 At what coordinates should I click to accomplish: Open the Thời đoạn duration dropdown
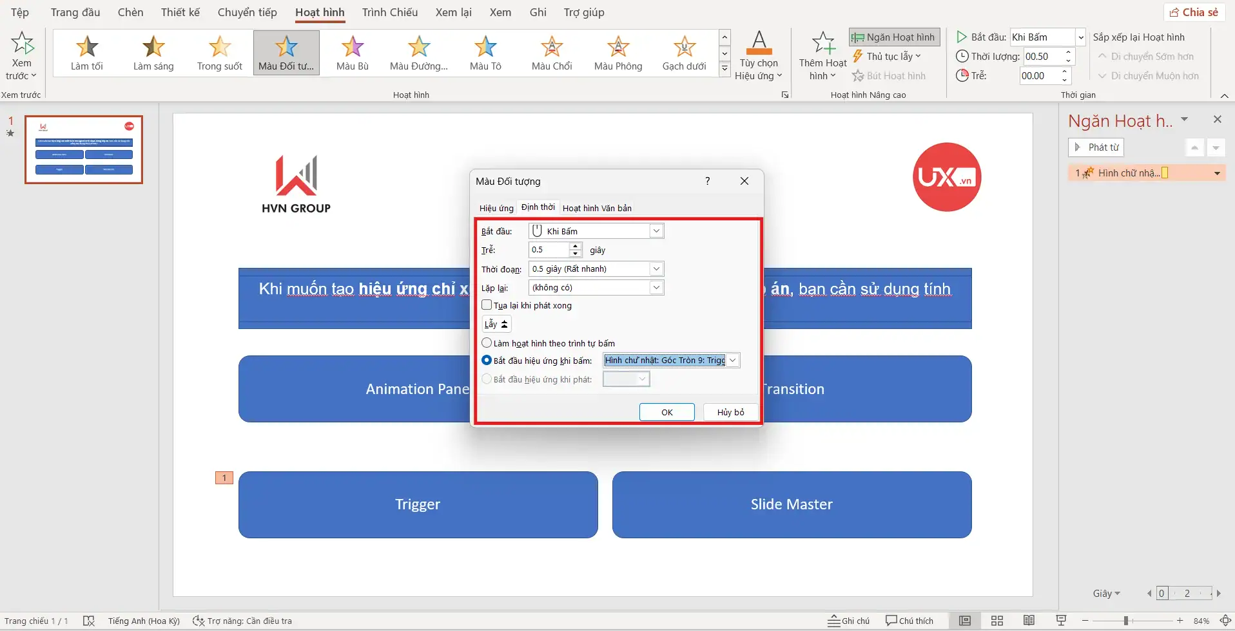click(x=656, y=269)
